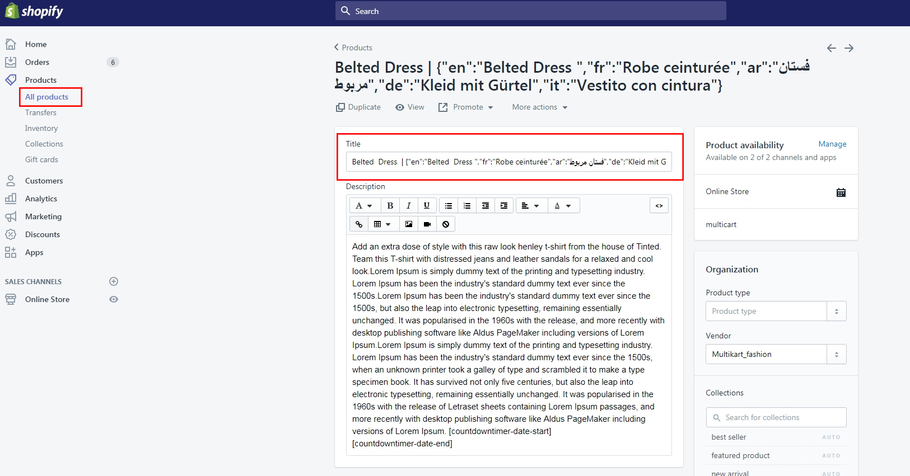Click the Orders inbox icon
The image size is (910, 476).
coord(11,62)
